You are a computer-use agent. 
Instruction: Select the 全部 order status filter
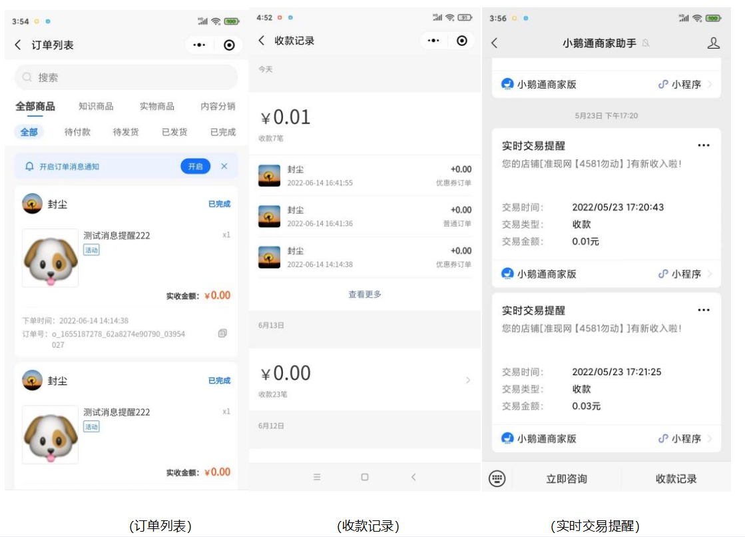point(29,132)
